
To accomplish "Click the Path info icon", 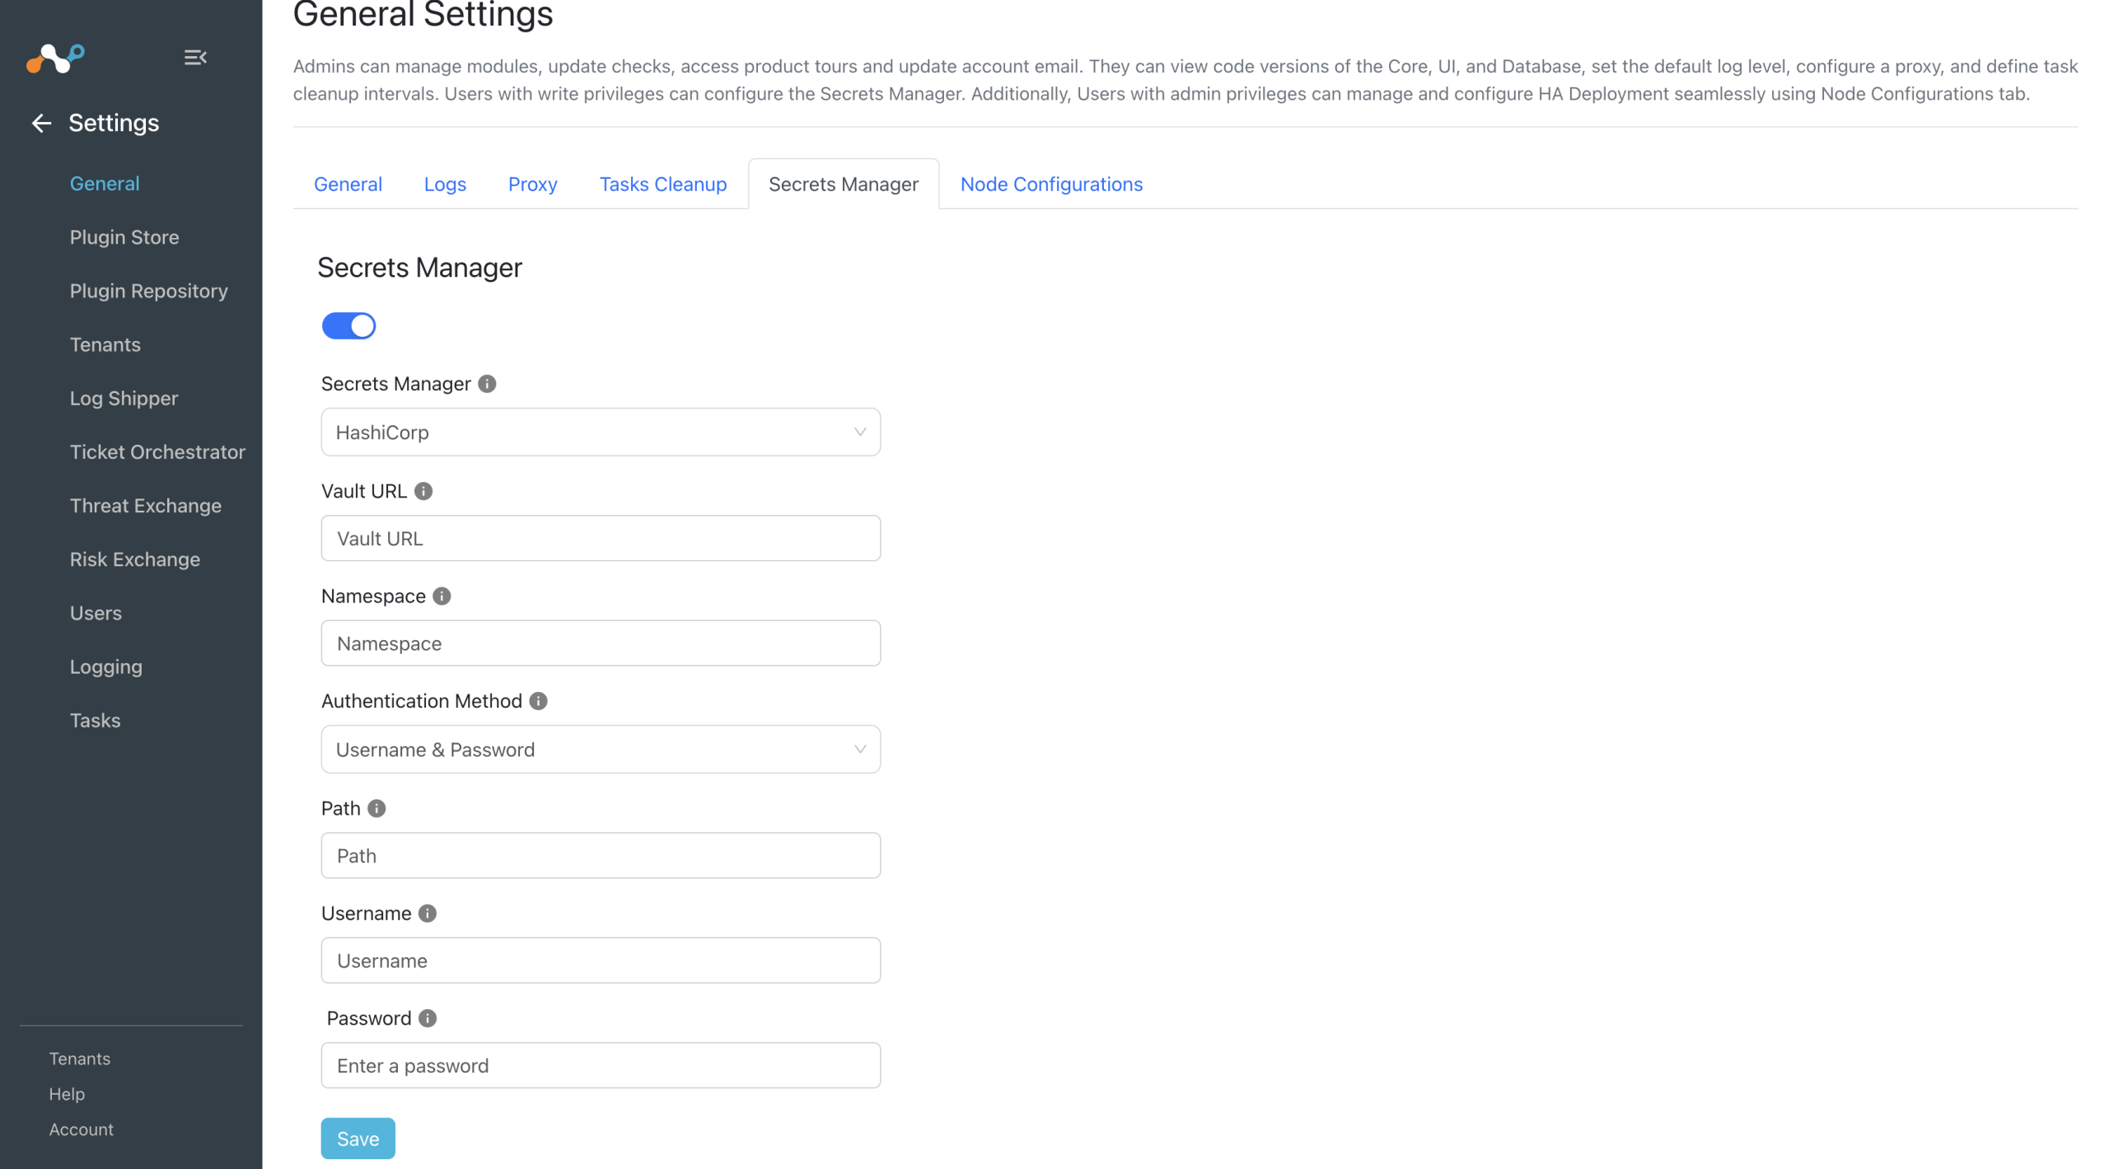I will tap(377, 808).
